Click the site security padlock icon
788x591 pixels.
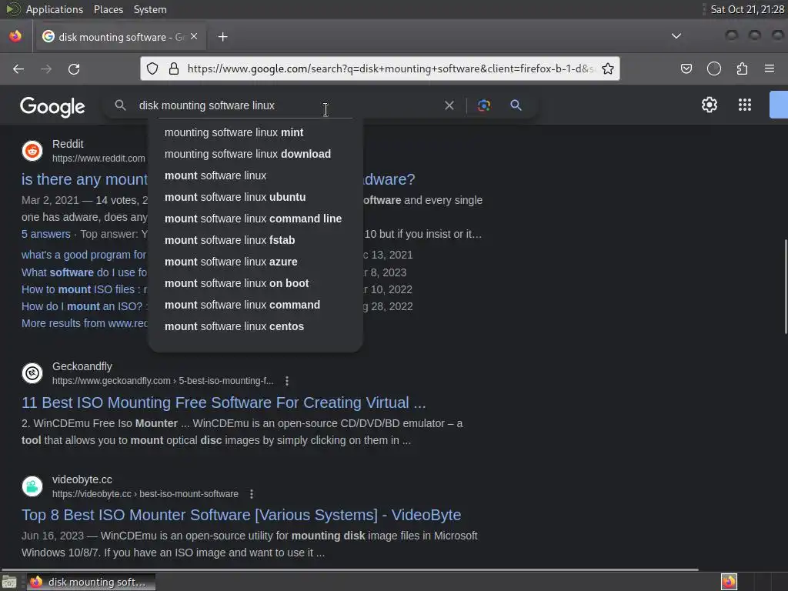click(174, 68)
